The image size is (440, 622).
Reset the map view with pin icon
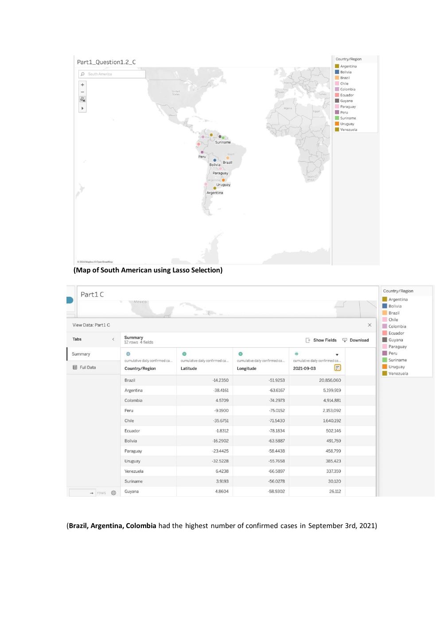[82, 100]
